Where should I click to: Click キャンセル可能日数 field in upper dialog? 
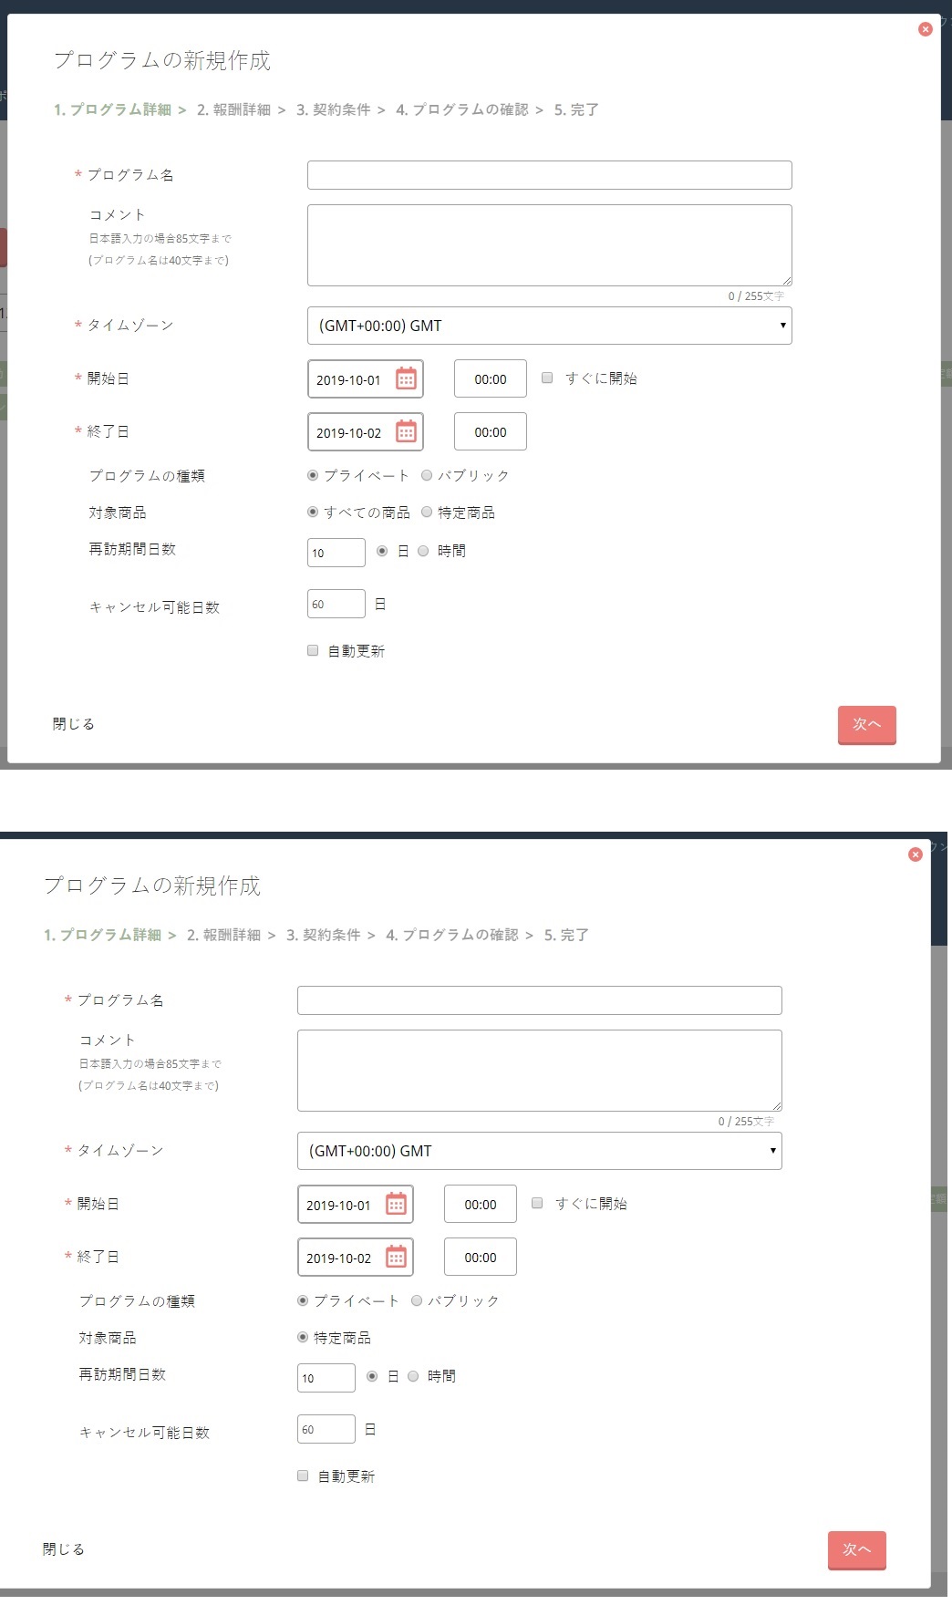coord(336,604)
